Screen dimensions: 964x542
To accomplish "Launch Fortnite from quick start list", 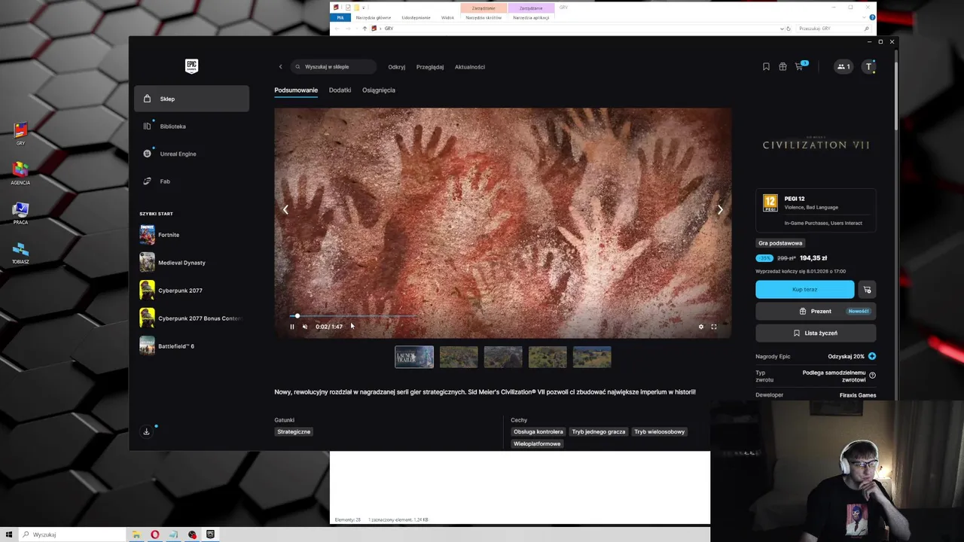I will 191,235.
